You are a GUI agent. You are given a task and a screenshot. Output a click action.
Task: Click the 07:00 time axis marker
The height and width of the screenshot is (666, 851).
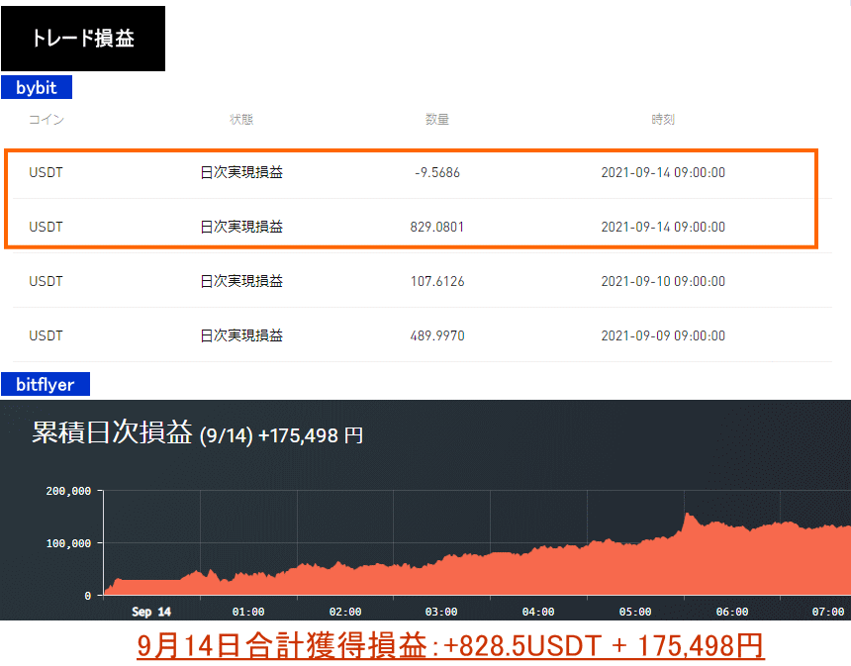tap(827, 612)
